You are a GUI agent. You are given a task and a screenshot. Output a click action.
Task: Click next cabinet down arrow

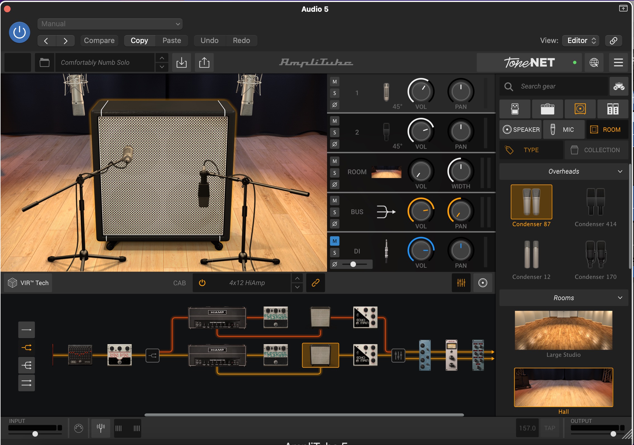(297, 287)
